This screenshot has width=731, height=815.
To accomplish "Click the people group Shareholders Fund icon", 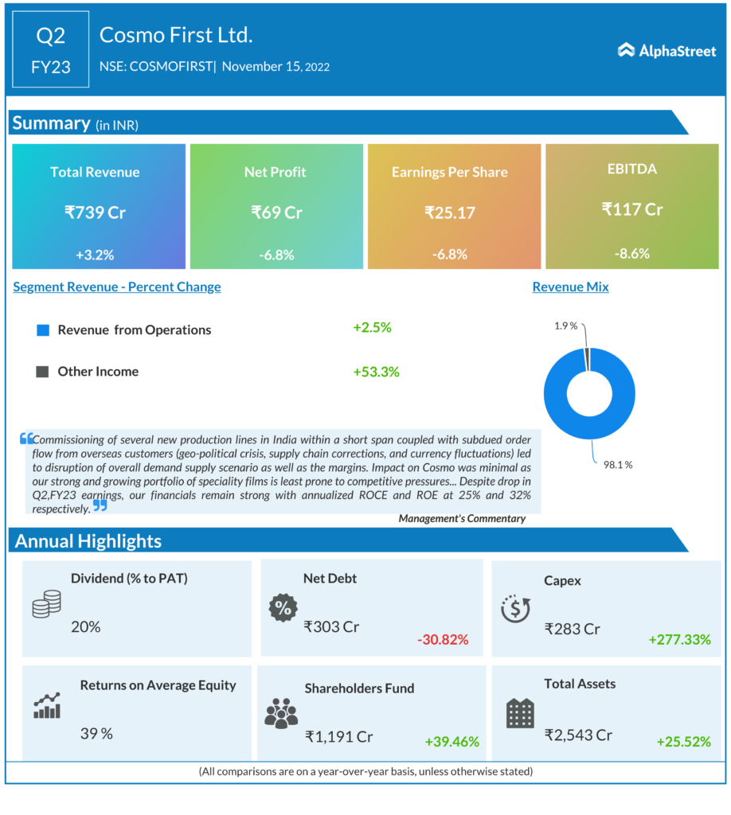I will 281,713.
